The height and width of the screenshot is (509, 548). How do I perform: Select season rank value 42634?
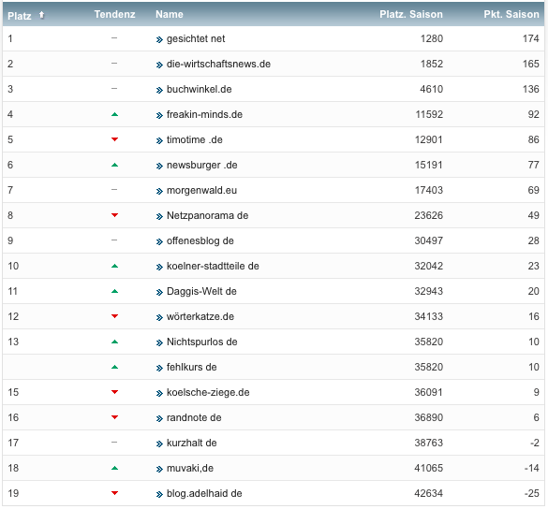[x=429, y=493]
